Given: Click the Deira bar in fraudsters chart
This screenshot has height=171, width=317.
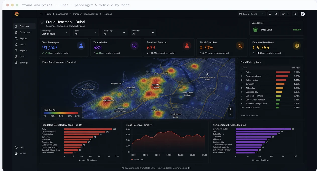Looking at the screenshot, I should (x=88, y=129).
